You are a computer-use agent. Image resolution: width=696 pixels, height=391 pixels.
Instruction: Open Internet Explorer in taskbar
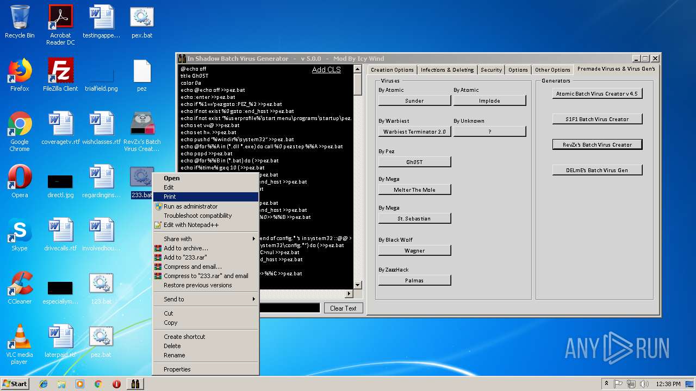[x=43, y=384]
